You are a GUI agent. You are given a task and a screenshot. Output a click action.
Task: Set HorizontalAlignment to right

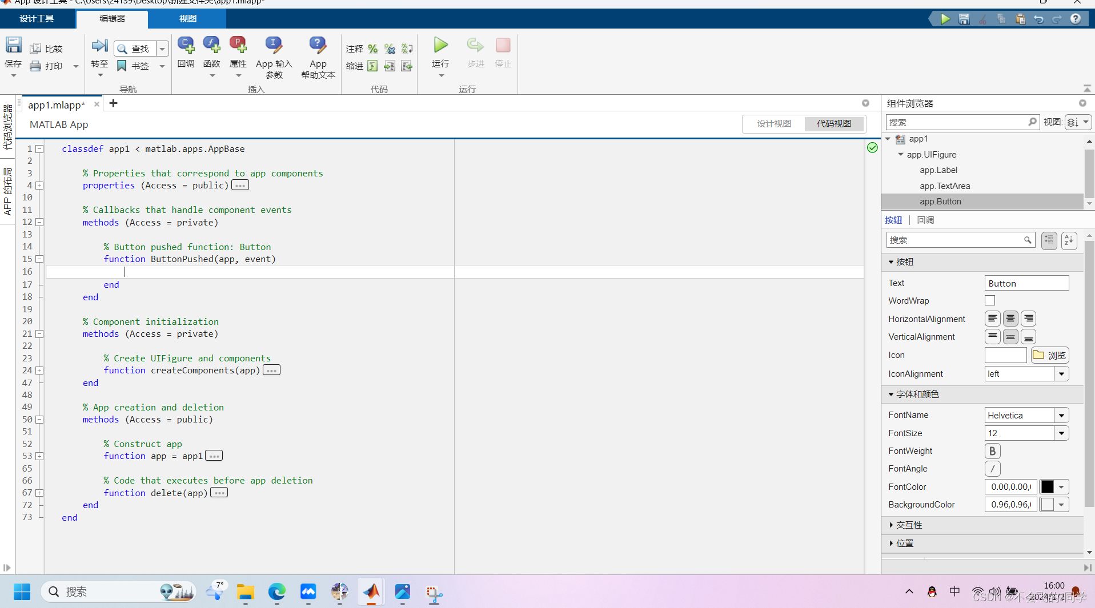click(x=1028, y=319)
